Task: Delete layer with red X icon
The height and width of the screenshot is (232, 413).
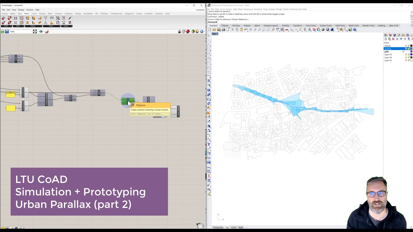Action: click(x=393, y=39)
